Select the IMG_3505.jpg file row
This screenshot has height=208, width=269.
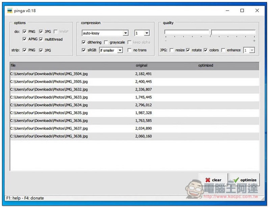click(x=134, y=82)
